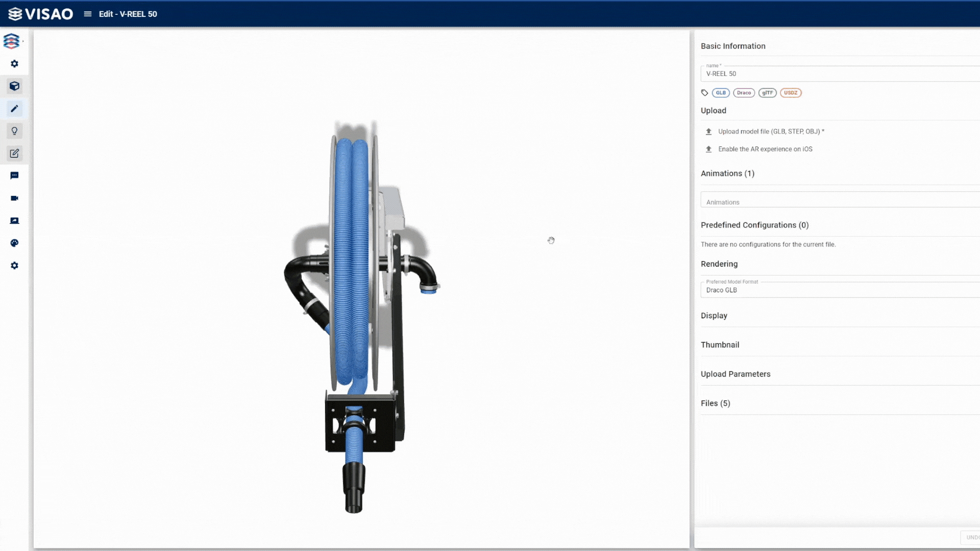Click the paint/edit brush icon in sidebar
The image size is (980, 551).
pyautogui.click(x=14, y=108)
